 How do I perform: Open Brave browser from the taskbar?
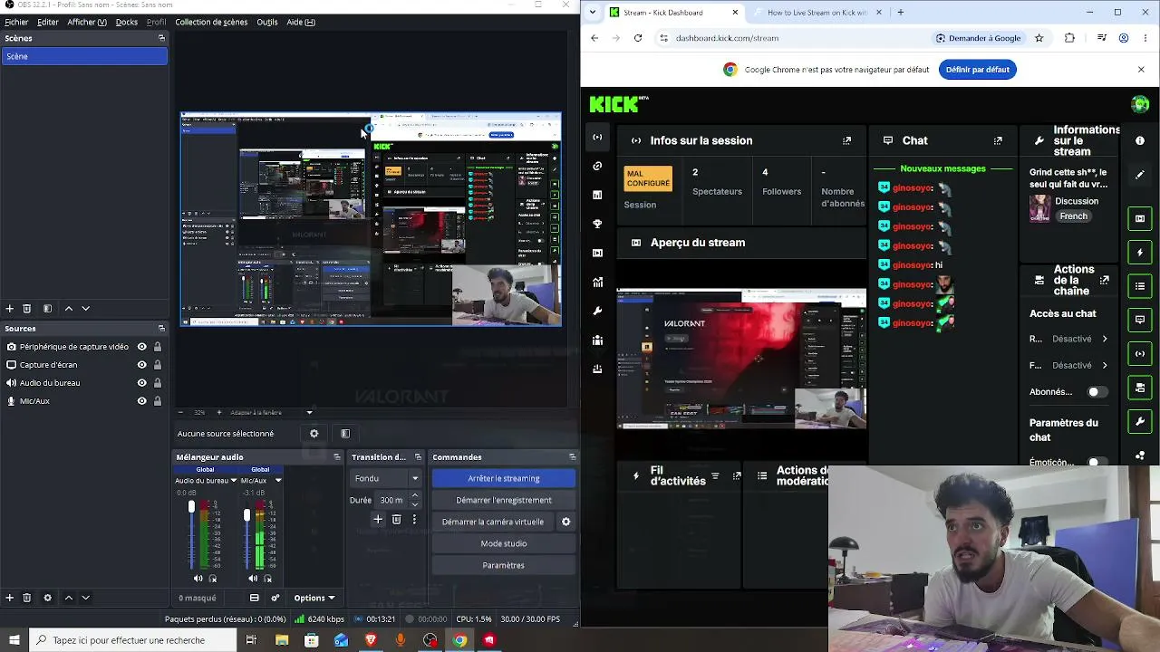tap(370, 640)
